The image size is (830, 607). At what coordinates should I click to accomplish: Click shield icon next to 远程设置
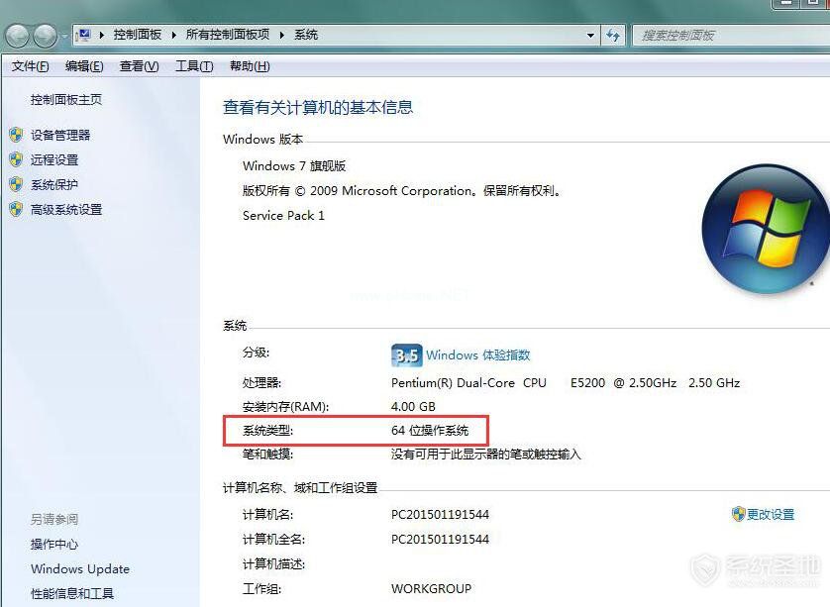point(16,159)
